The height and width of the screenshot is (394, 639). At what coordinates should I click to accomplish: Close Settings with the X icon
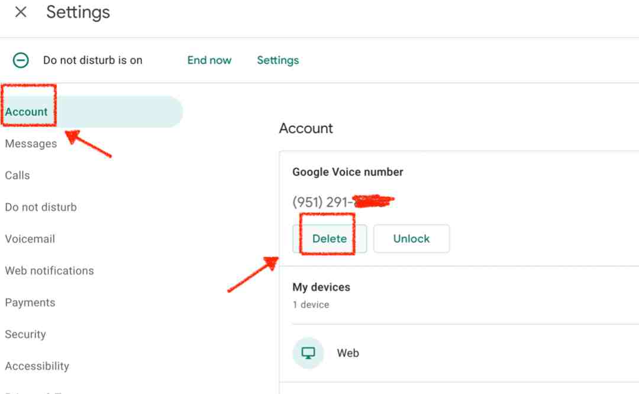tap(21, 12)
